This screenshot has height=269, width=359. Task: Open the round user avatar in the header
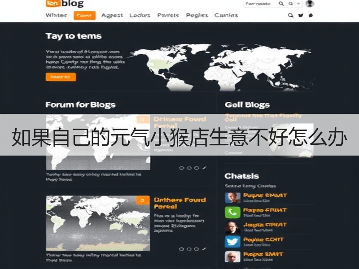(x=310, y=4)
